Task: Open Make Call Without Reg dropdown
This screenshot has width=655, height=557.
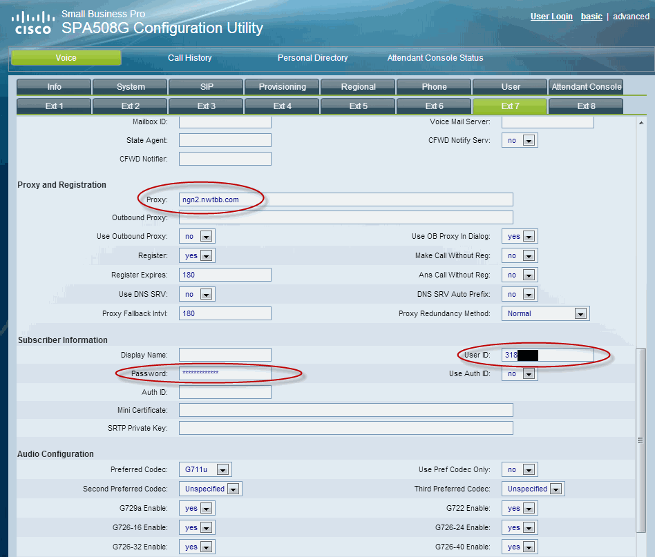Action: pyautogui.click(x=520, y=255)
